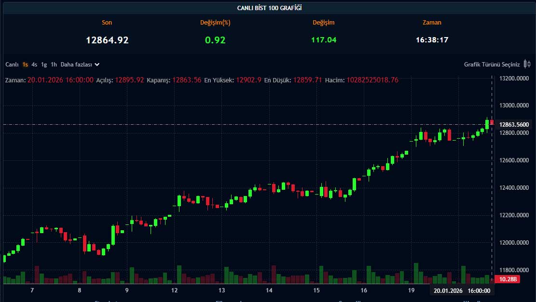Image resolution: width=536 pixels, height=302 pixels.
Task: Switch to the 4s time interval
Action: click(34, 64)
